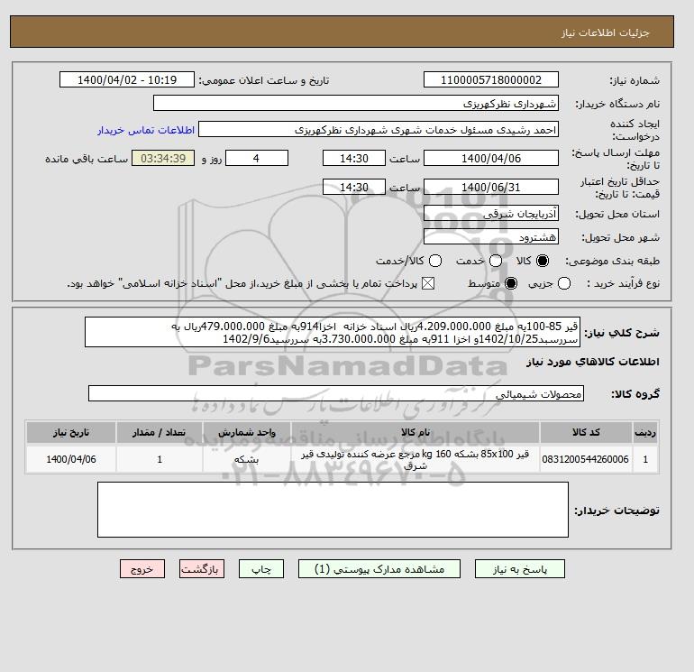Click the واحد شمارش column header

[247, 432]
